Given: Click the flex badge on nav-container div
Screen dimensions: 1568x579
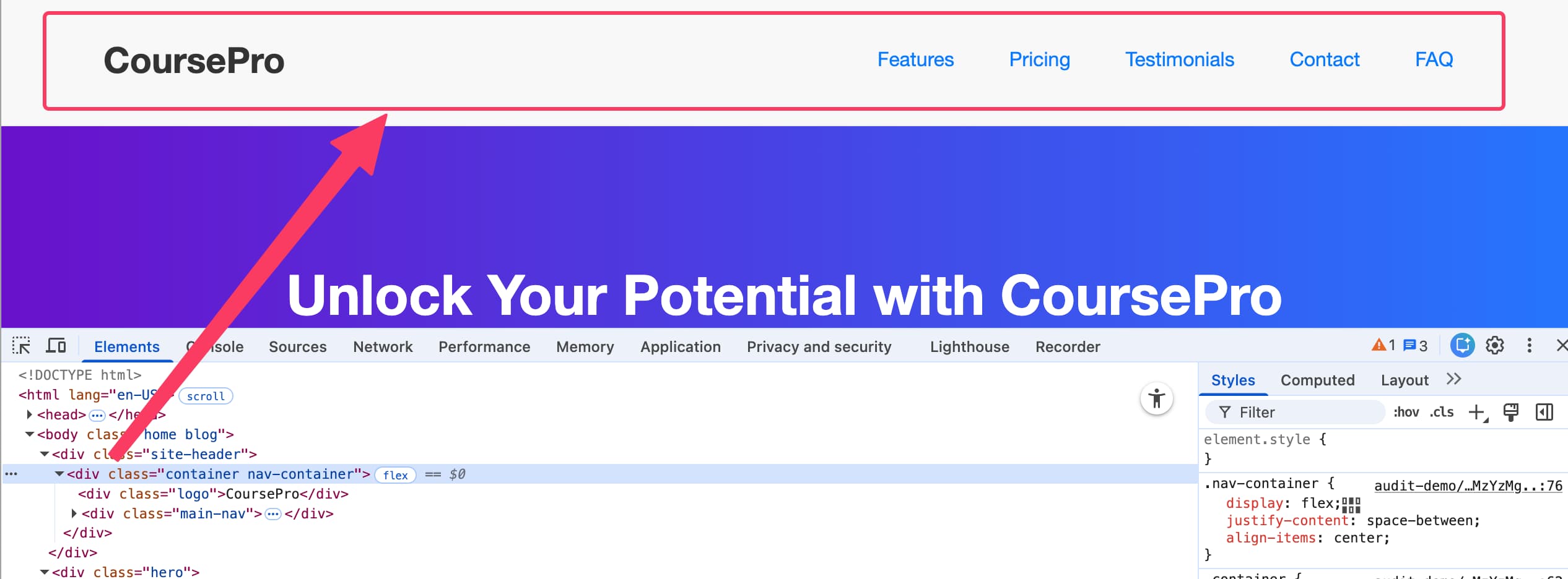Looking at the screenshot, I should click(x=396, y=475).
